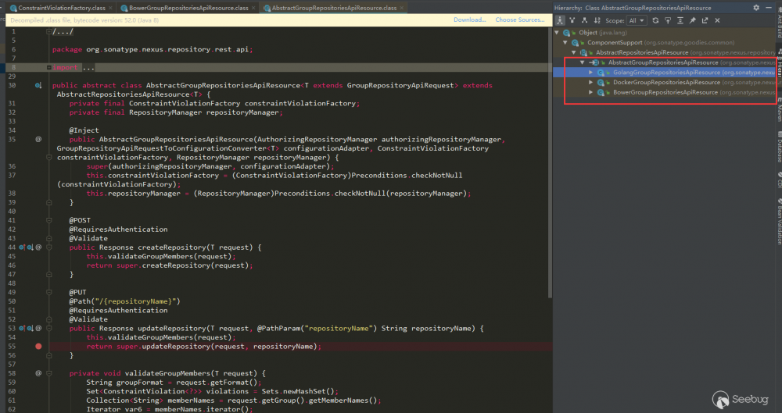Switch to ConstraintViolationFactory.class tab
The height and width of the screenshot is (413, 782).
pos(61,7)
